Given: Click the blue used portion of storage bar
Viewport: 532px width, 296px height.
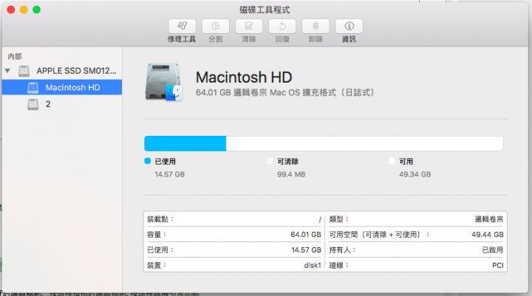Looking at the screenshot, I should click(x=185, y=143).
